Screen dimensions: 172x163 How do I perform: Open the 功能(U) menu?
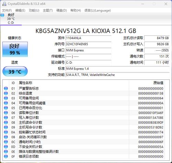pos(34,10)
